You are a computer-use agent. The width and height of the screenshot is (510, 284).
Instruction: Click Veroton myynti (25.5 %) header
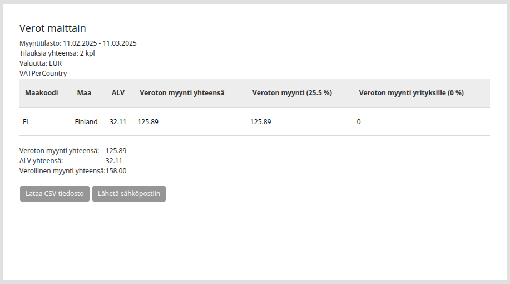(x=292, y=93)
